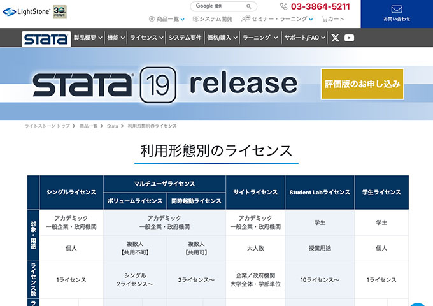Image resolution: width=433 pixels, height=306 pixels.
Task: Click the 評価版のお申し込み button
Action: pos(362,84)
